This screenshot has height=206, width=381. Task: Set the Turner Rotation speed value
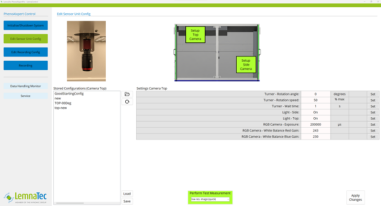pos(373,100)
